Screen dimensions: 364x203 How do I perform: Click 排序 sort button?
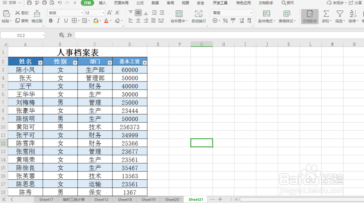(353, 16)
